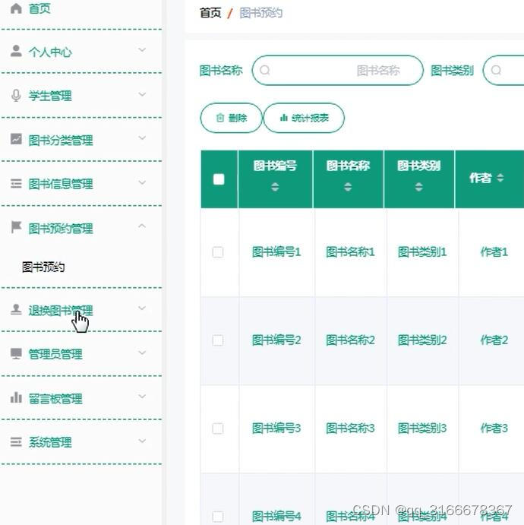The height and width of the screenshot is (525, 524).
Task: Click the home icon beside 首页
Action: (x=16, y=8)
